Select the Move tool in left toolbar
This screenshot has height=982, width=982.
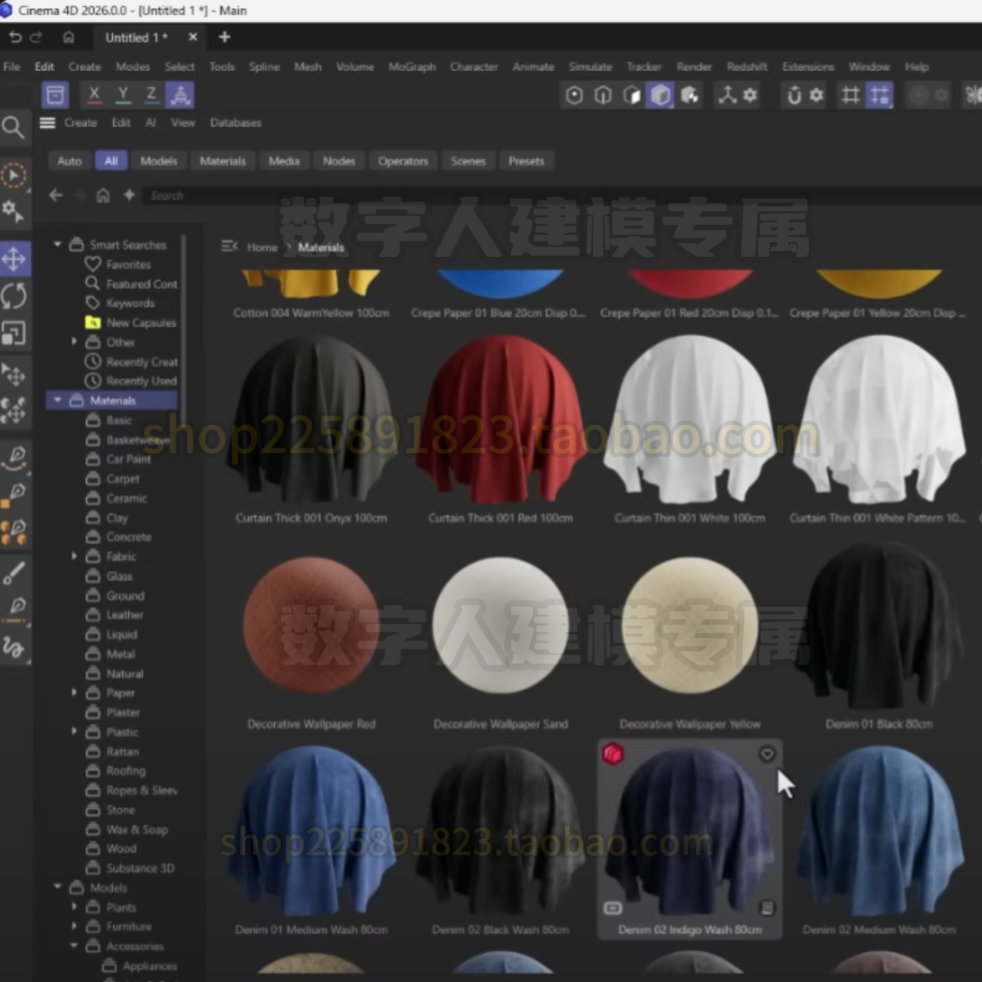pos(14,259)
